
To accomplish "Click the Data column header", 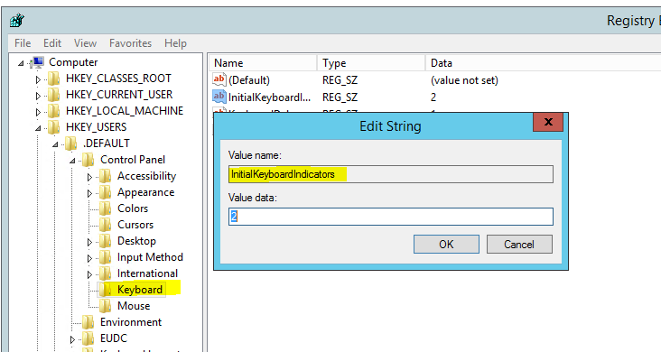I will pyautogui.click(x=543, y=63).
